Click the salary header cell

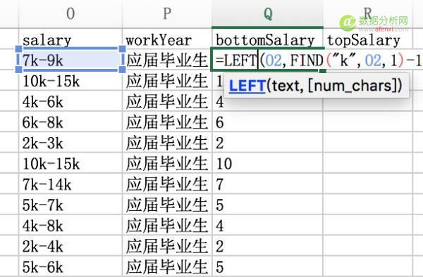pyautogui.click(x=70, y=39)
